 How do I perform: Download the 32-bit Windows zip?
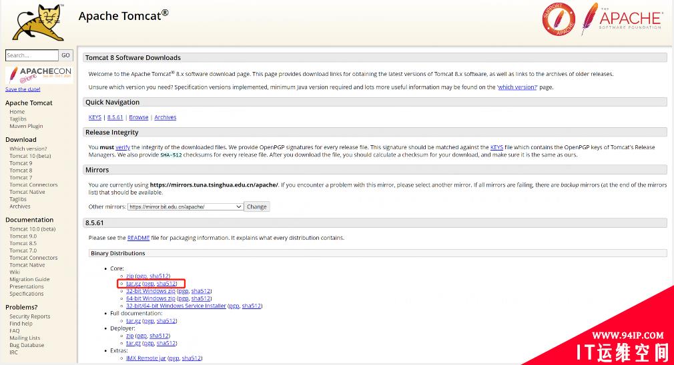tap(151, 291)
